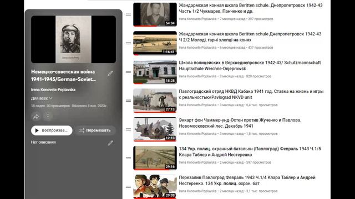The width and height of the screenshot is (355, 199).
Task: Grab reorder handle for 134 Укр. полиц. video
Action: pos(128,158)
